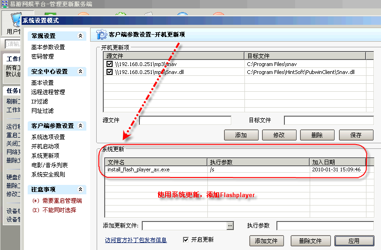381x250 pixels.
Task: Click the 保存 button
Action: click(356, 135)
